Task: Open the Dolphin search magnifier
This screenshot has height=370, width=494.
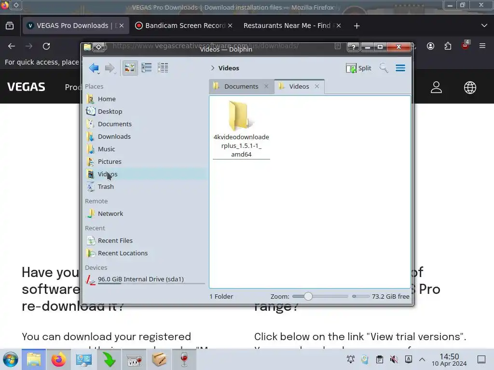Action: [384, 67]
